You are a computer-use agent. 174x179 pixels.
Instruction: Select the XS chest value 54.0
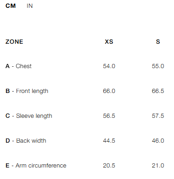(x=109, y=66)
